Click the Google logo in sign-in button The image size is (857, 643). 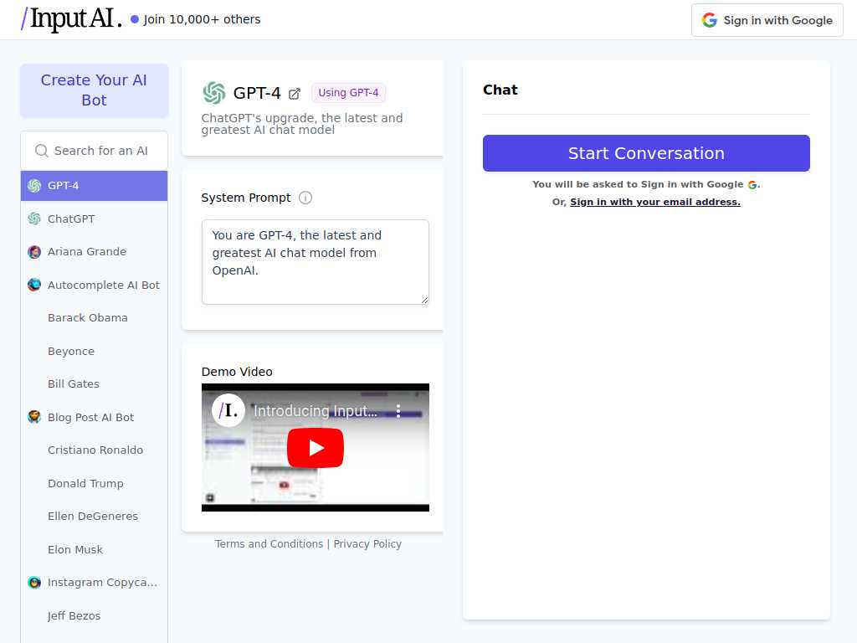click(710, 20)
